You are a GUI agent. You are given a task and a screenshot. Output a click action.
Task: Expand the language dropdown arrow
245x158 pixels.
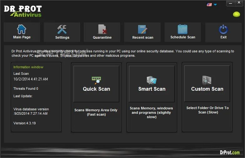click(215, 5)
